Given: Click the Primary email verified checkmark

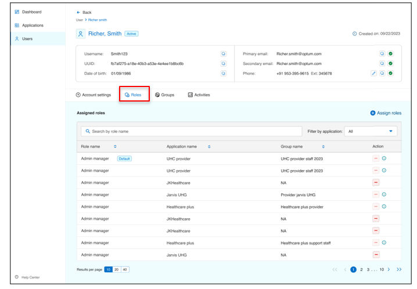Looking at the screenshot, I should point(390,53).
